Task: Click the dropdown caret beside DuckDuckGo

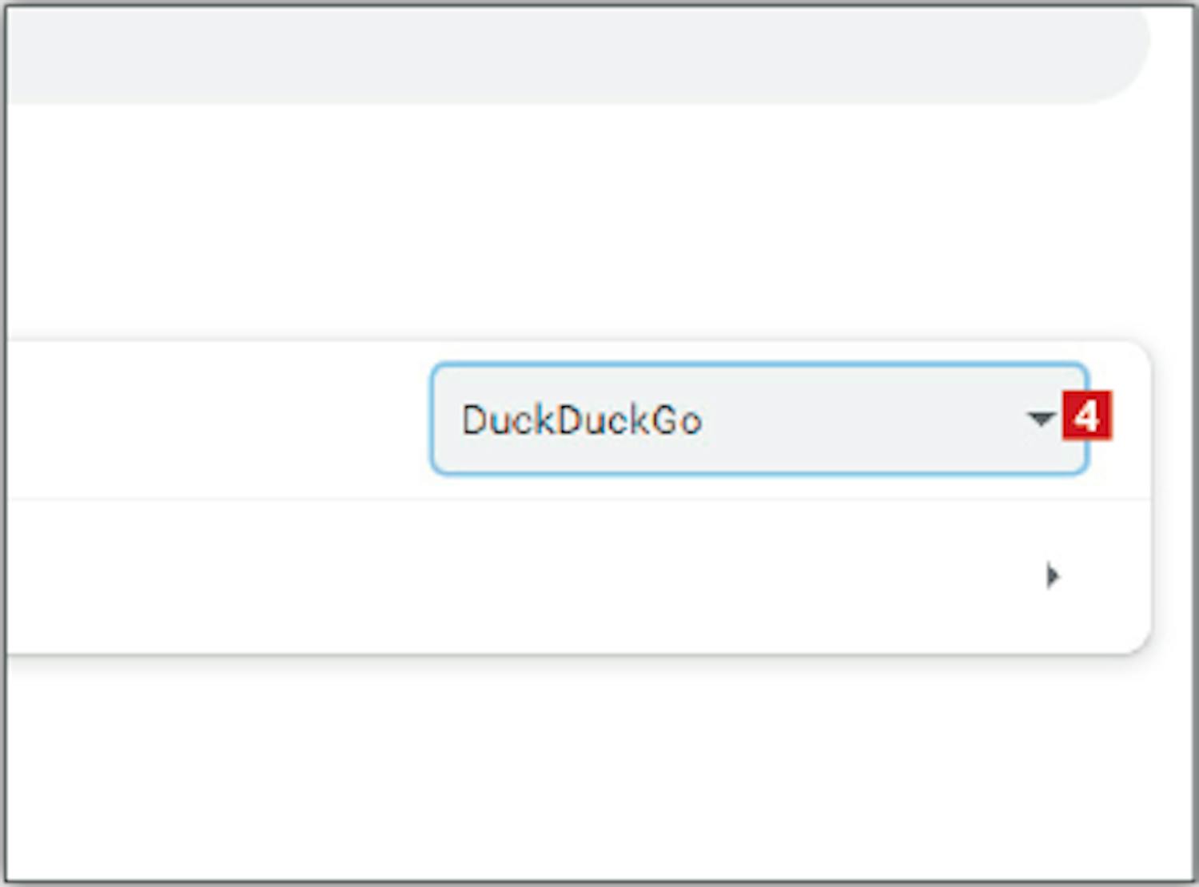Action: click(1041, 418)
